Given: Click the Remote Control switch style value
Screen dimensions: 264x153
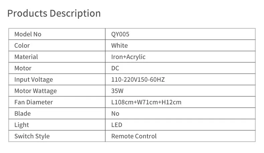Looking at the screenshot, I should (134, 136).
